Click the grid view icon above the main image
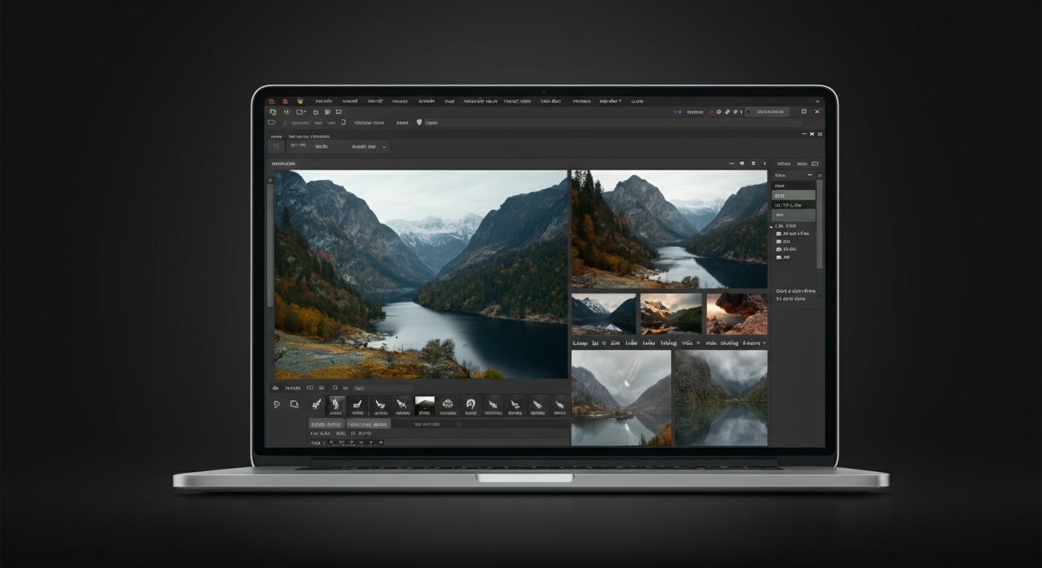The image size is (1042, 568). point(276,146)
